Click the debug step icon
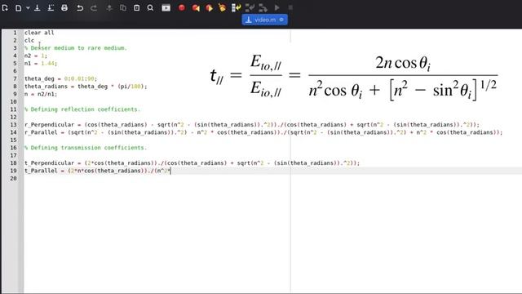 pos(236,7)
